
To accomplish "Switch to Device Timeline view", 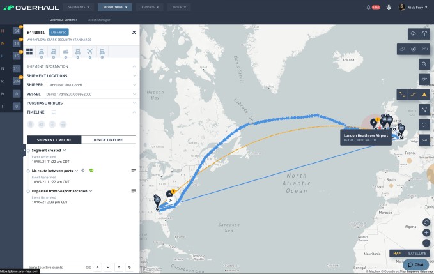I will (x=108, y=140).
